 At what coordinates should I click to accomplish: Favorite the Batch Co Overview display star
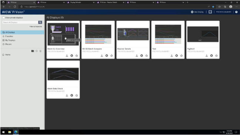[77, 56]
